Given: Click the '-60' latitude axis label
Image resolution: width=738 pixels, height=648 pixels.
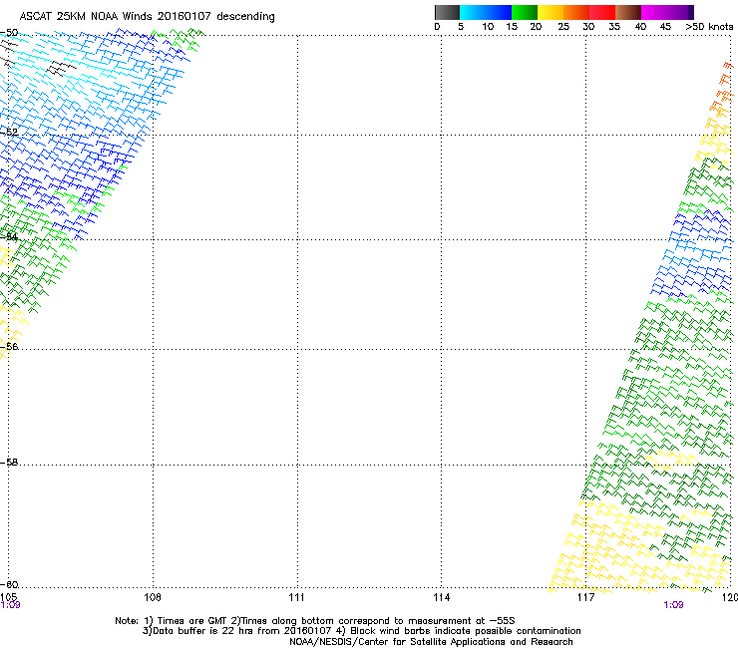Looking at the screenshot, I should pyautogui.click(x=9, y=585).
